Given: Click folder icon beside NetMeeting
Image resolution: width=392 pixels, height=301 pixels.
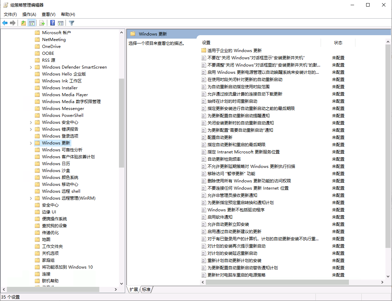Looking at the screenshot, I should (37, 40).
